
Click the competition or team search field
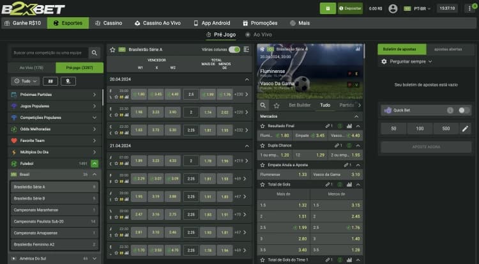49,53
